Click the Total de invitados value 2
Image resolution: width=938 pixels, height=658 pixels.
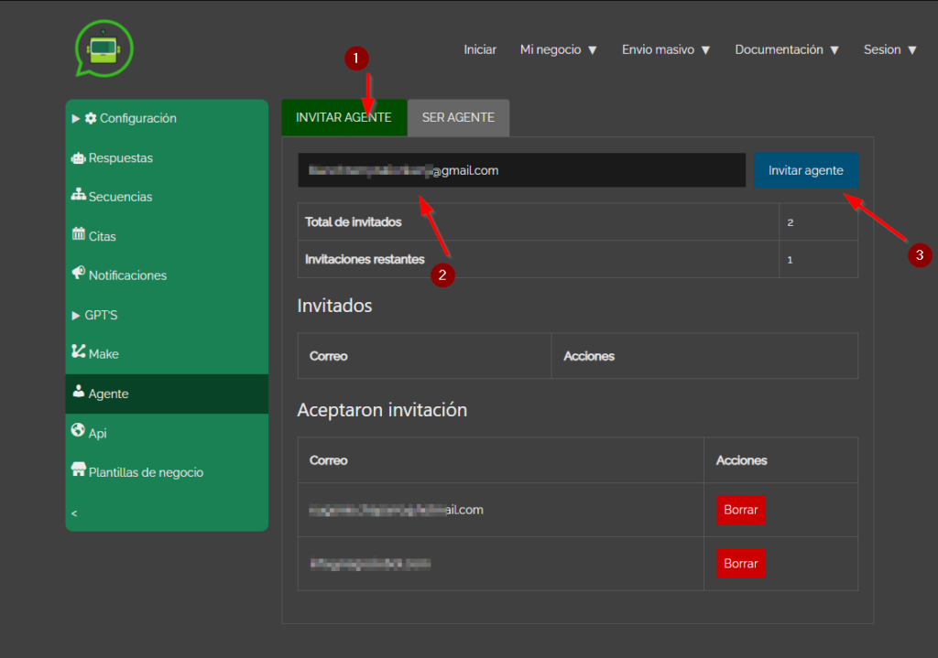[x=791, y=222]
